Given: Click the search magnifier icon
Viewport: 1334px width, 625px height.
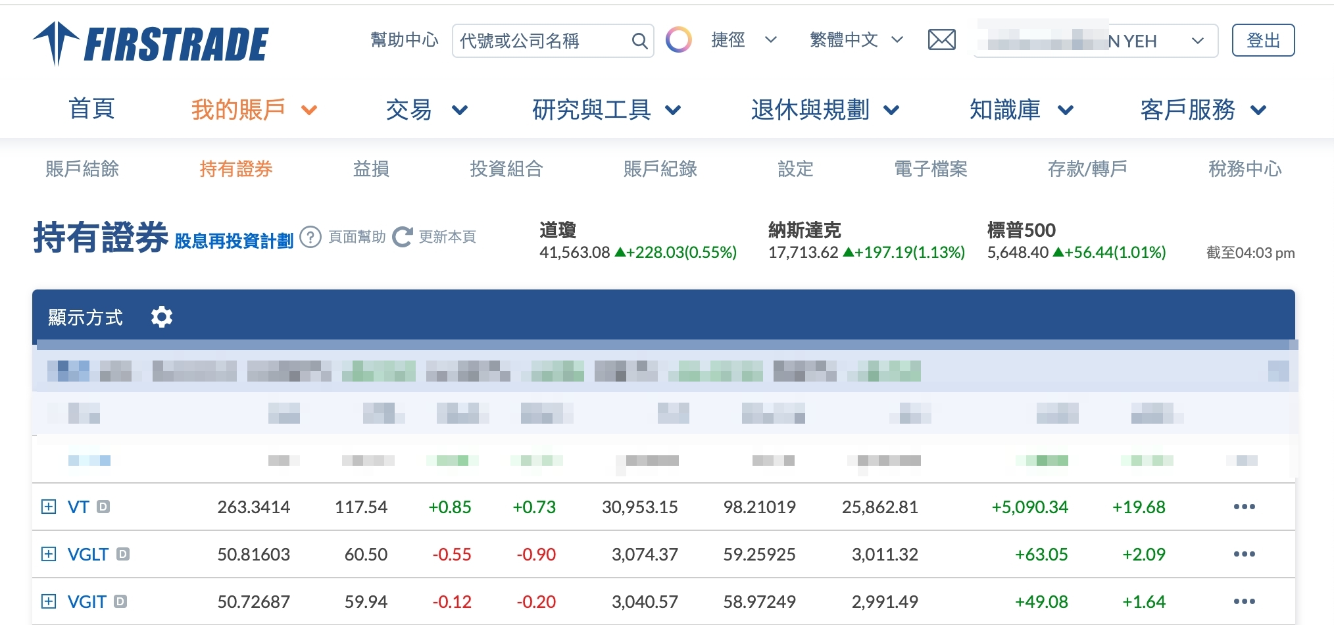Looking at the screenshot, I should pos(639,41).
